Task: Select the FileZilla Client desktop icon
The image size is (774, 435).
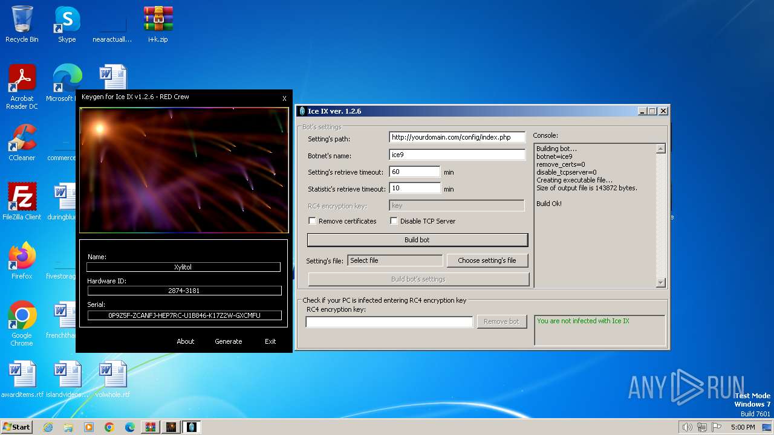Action: [22, 202]
